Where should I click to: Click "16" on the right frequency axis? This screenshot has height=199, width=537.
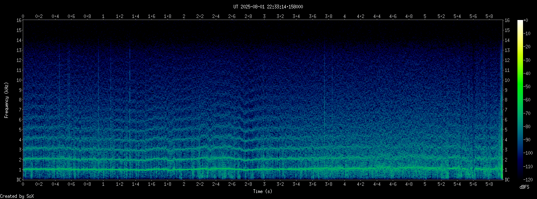(x=507, y=20)
